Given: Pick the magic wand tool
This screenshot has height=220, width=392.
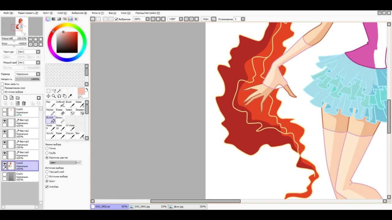Looking at the screenshot, I should pyautogui.click(x=59, y=91).
